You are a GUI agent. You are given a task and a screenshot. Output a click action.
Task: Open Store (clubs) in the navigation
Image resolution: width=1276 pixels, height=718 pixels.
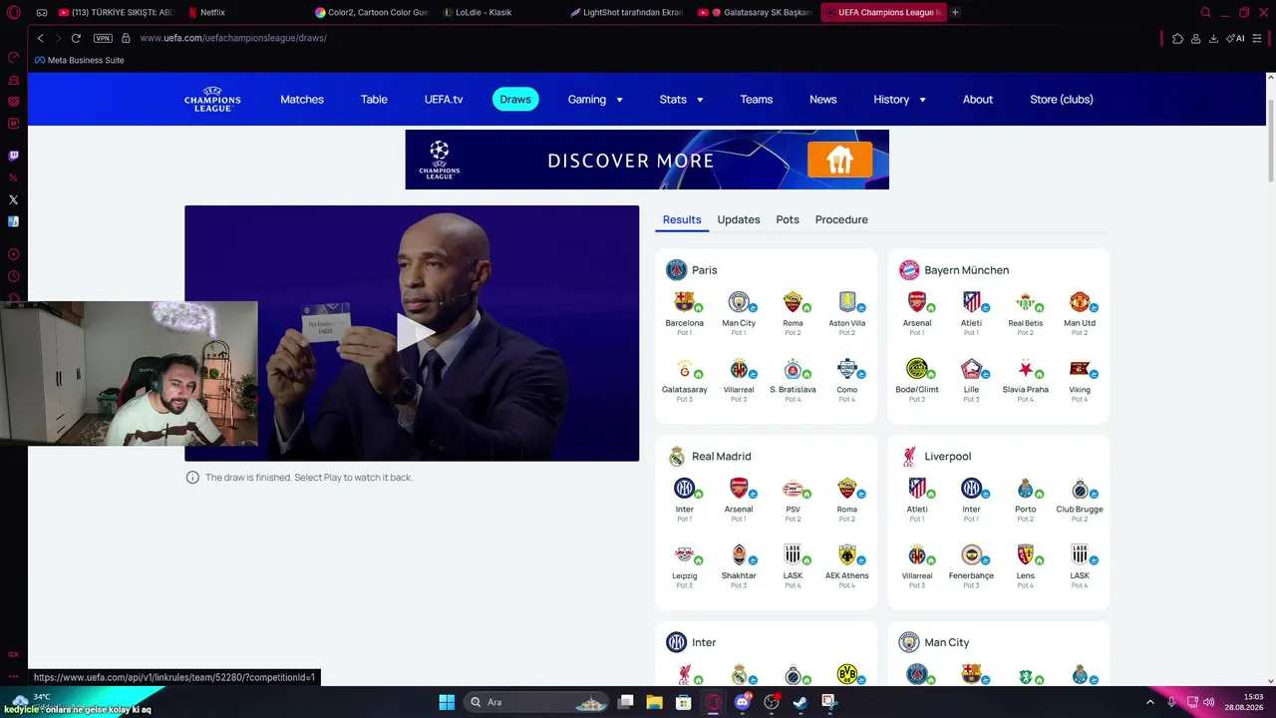point(1061,100)
